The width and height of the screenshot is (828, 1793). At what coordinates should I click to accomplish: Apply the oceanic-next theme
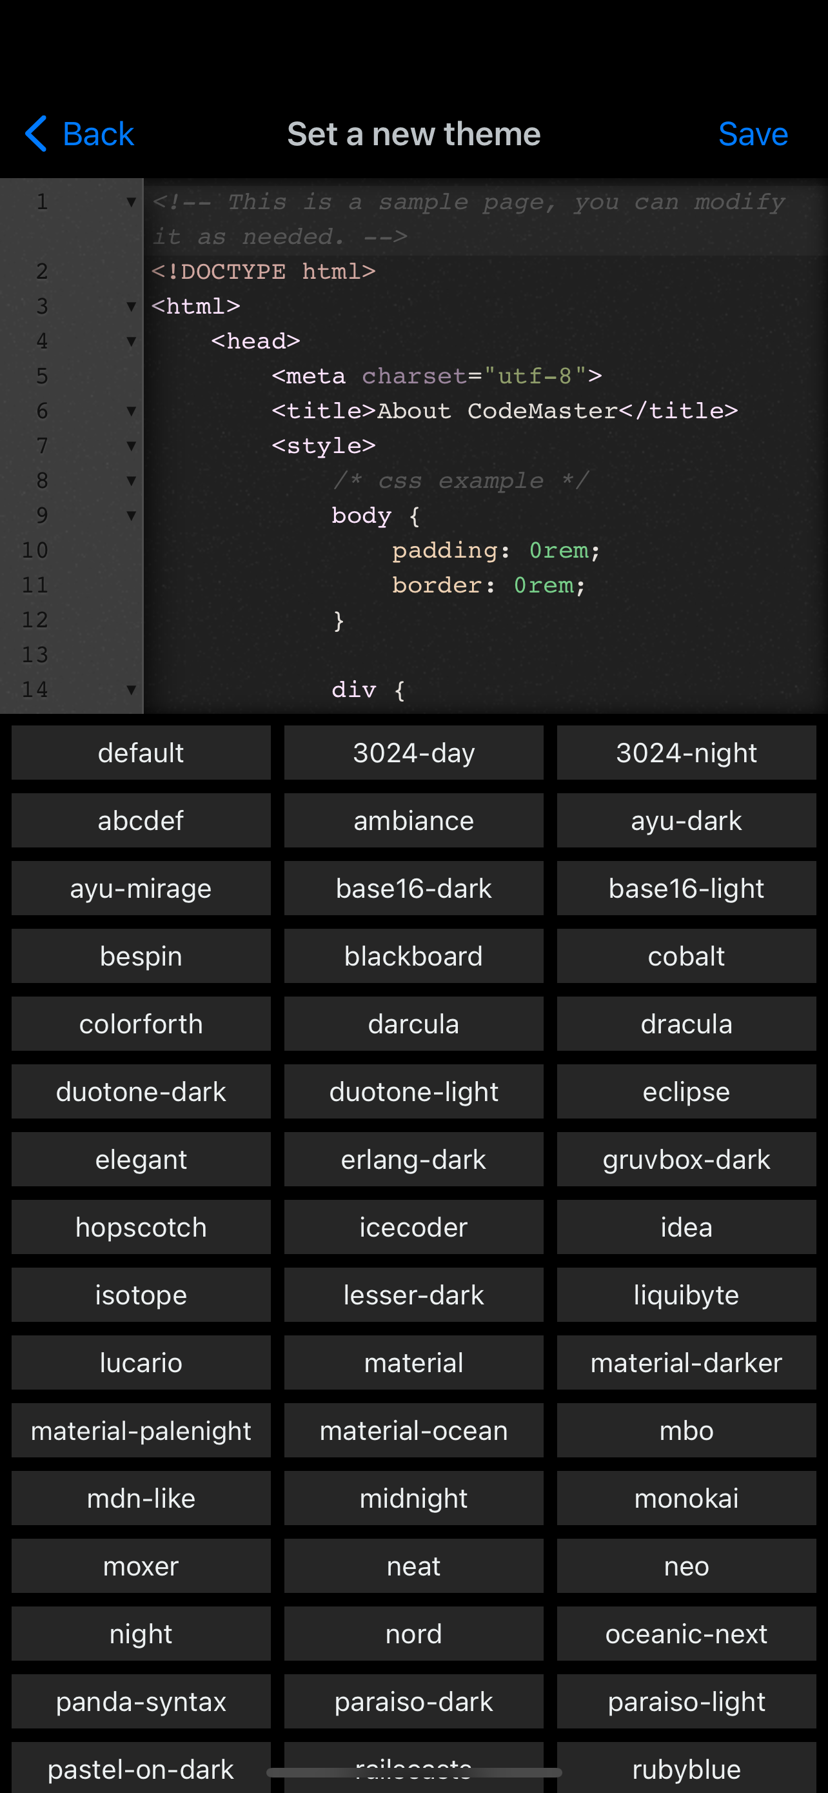click(686, 1634)
